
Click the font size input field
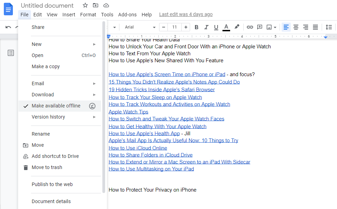(x=174, y=27)
